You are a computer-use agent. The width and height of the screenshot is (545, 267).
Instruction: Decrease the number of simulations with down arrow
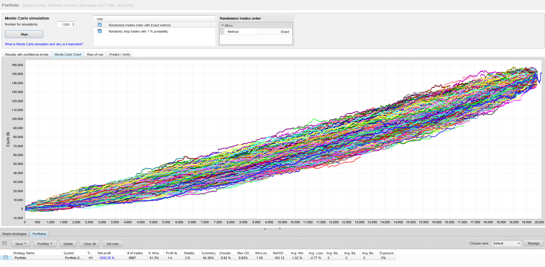click(73, 26)
